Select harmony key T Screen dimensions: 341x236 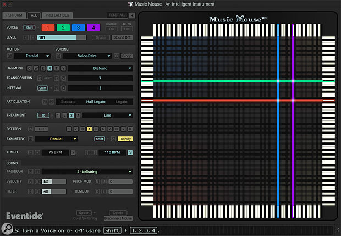coord(57,68)
